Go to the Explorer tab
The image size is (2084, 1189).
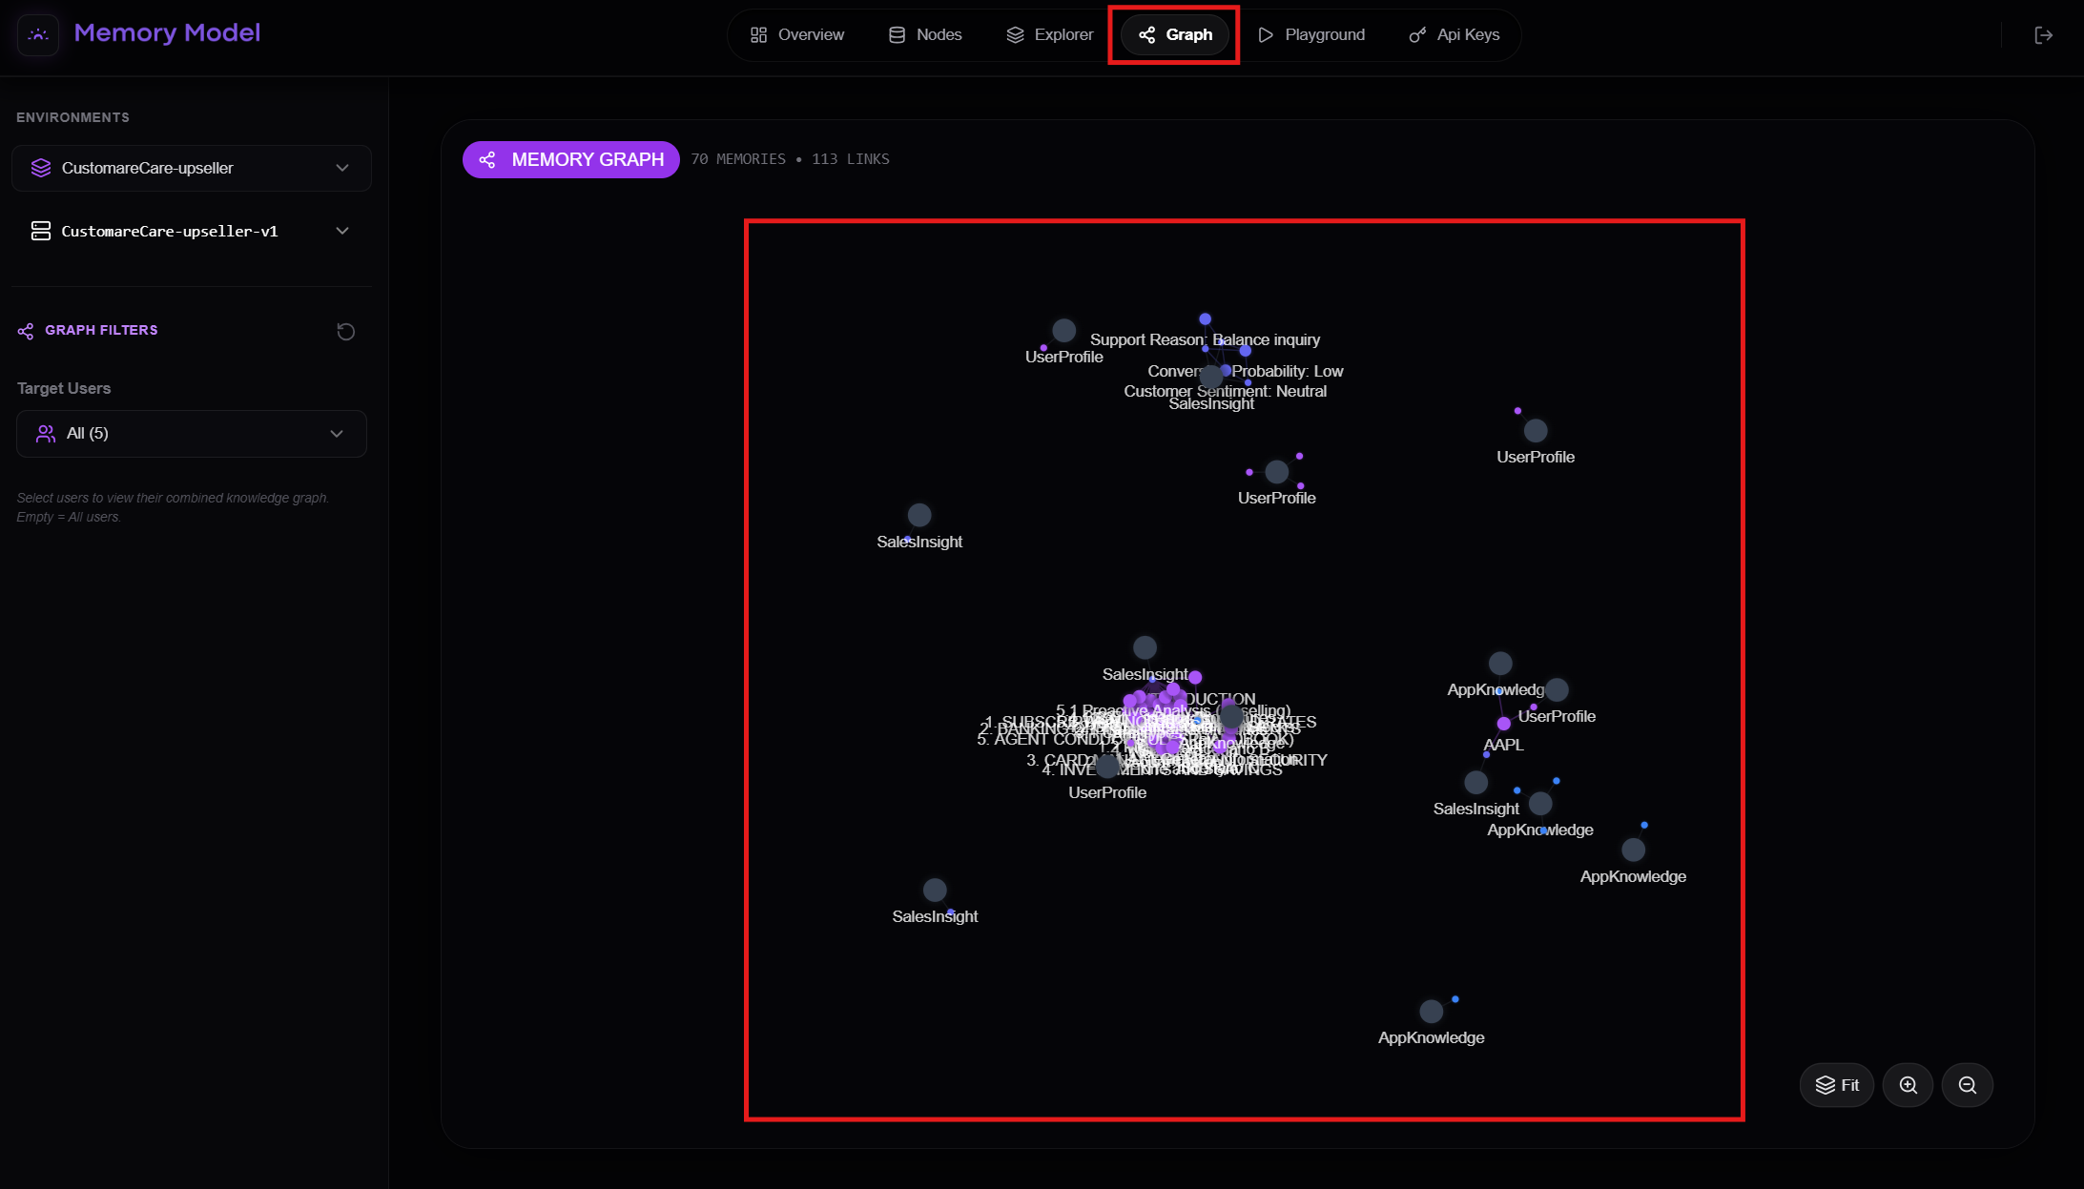pos(1049,35)
